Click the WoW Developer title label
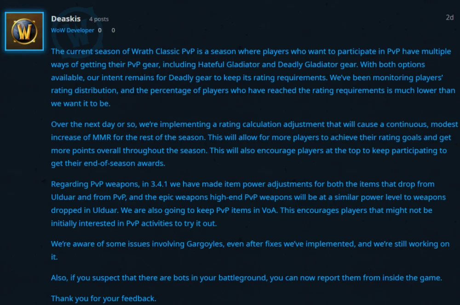Screen dimensions: 460x305 tap(73, 30)
